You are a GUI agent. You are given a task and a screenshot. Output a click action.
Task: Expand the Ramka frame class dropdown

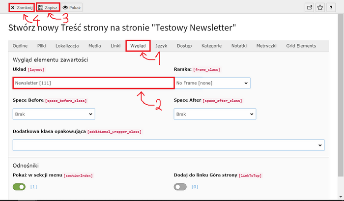212,83
